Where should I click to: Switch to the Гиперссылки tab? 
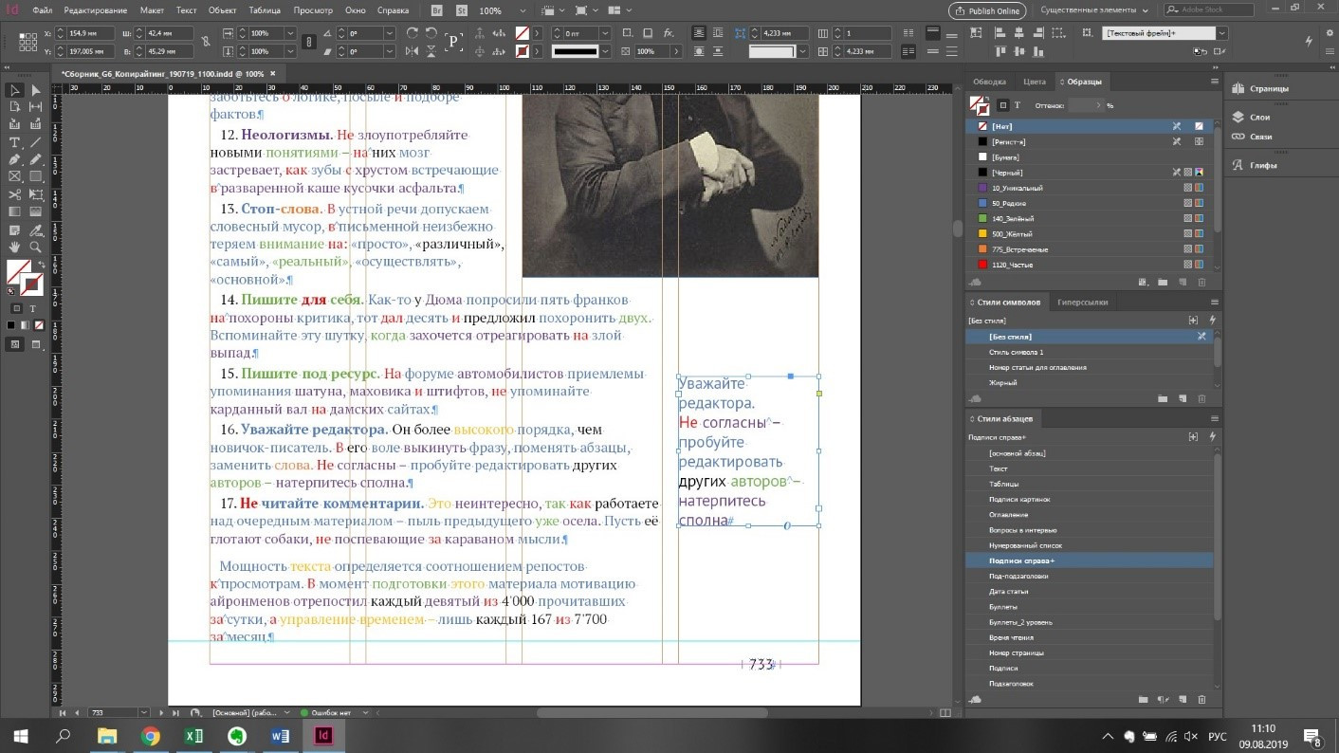click(x=1082, y=303)
